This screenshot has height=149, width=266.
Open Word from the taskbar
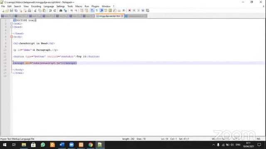62,145
